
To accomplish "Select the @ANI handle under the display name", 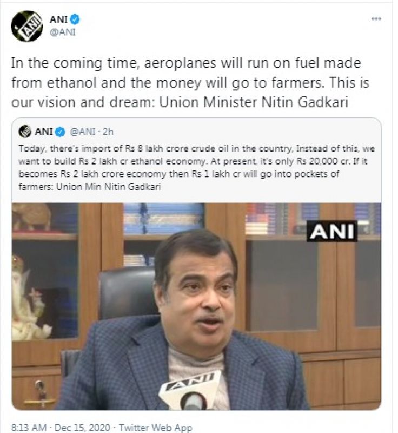I will pyautogui.click(x=62, y=32).
